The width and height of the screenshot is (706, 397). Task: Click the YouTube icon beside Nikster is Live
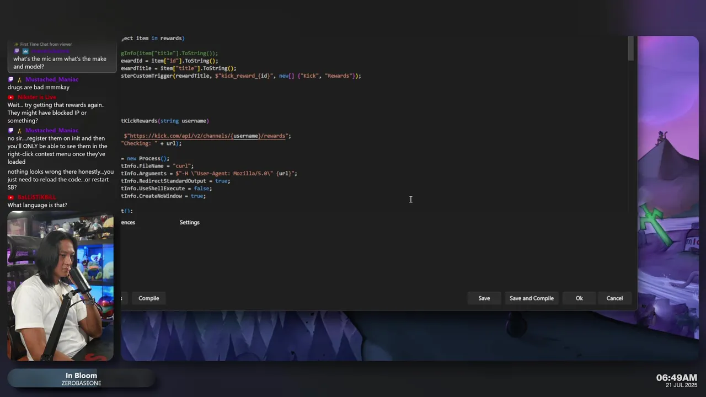pos(10,97)
